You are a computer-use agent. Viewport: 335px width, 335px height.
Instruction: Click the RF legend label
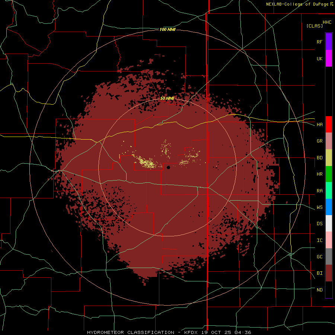319,42
